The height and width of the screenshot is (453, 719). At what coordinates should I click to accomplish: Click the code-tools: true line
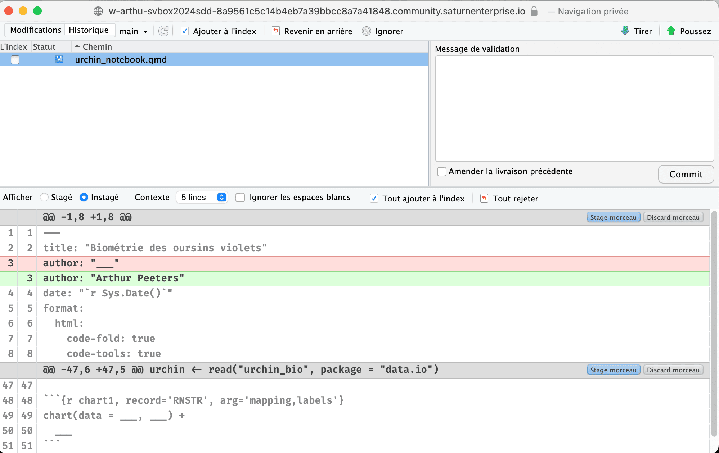coord(114,354)
